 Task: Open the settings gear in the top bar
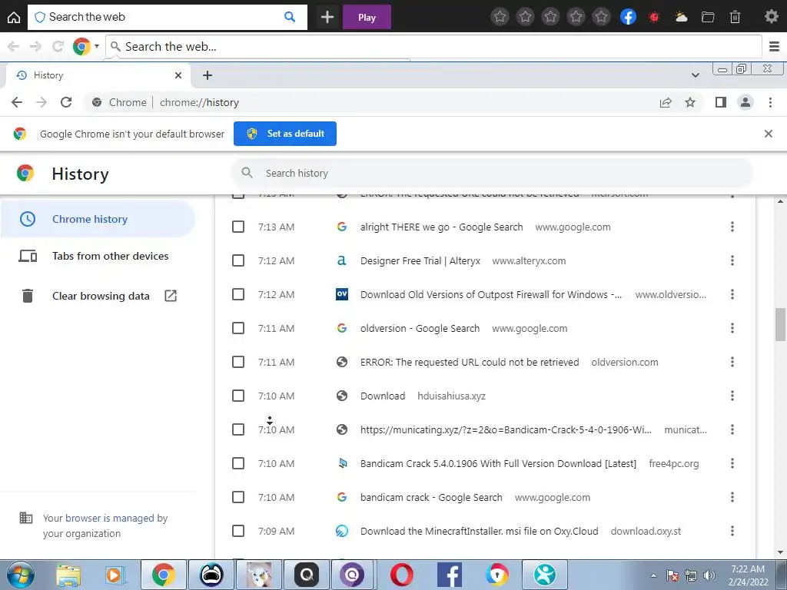pos(771,17)
